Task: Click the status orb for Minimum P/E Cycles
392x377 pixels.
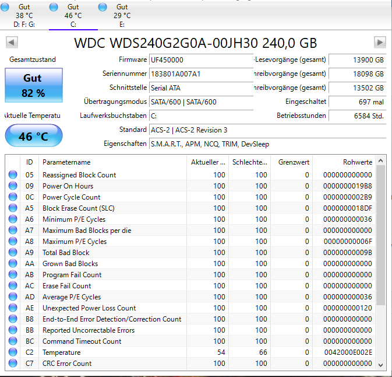Action: click(13, 219)
